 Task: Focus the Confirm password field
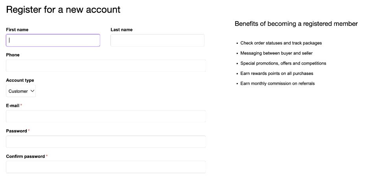[106, 167]
